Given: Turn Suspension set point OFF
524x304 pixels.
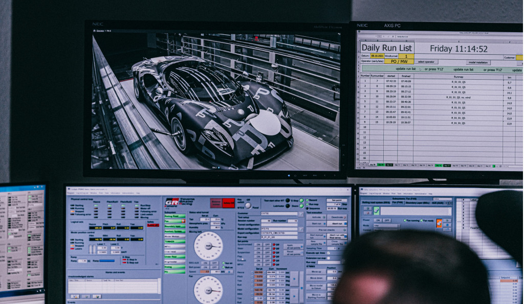Looking at the screenshot, I should tap(267, 252).
